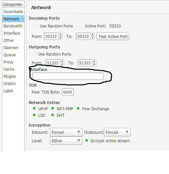The image size is (169, 174).
Task: Select the Bandwidth category
Action: [x=13, y=26]
